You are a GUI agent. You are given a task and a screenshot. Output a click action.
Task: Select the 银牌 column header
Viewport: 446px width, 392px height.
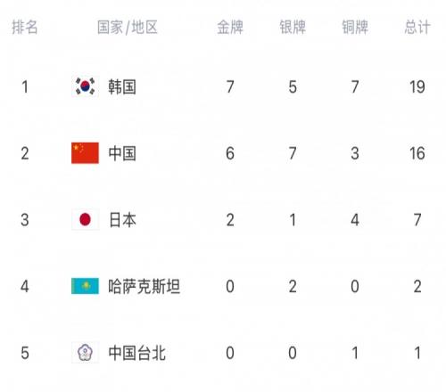(293, 27)
